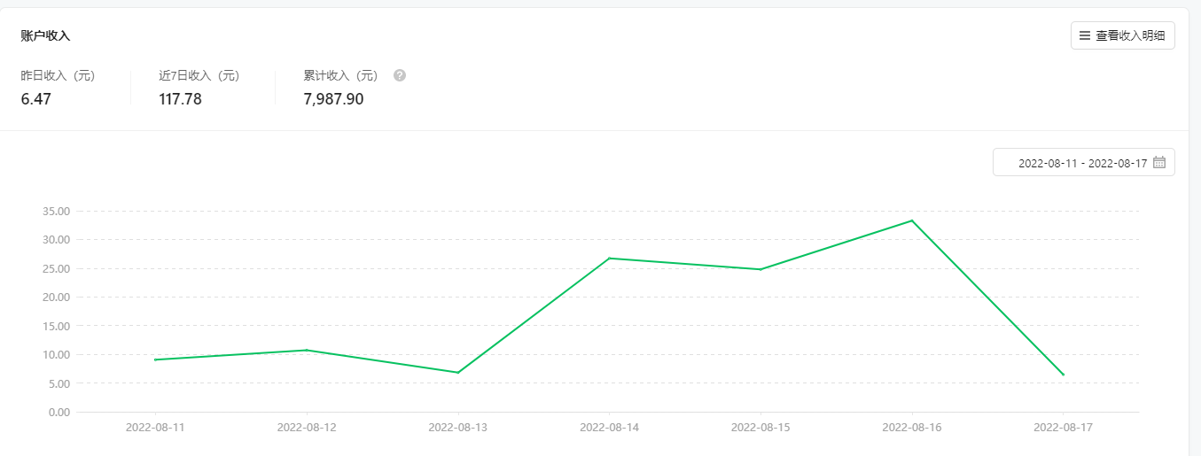The height and width of the screenshot is (456, 1201).
Task: Click the 35.00 y-axis label
Action: click(55, 212)
